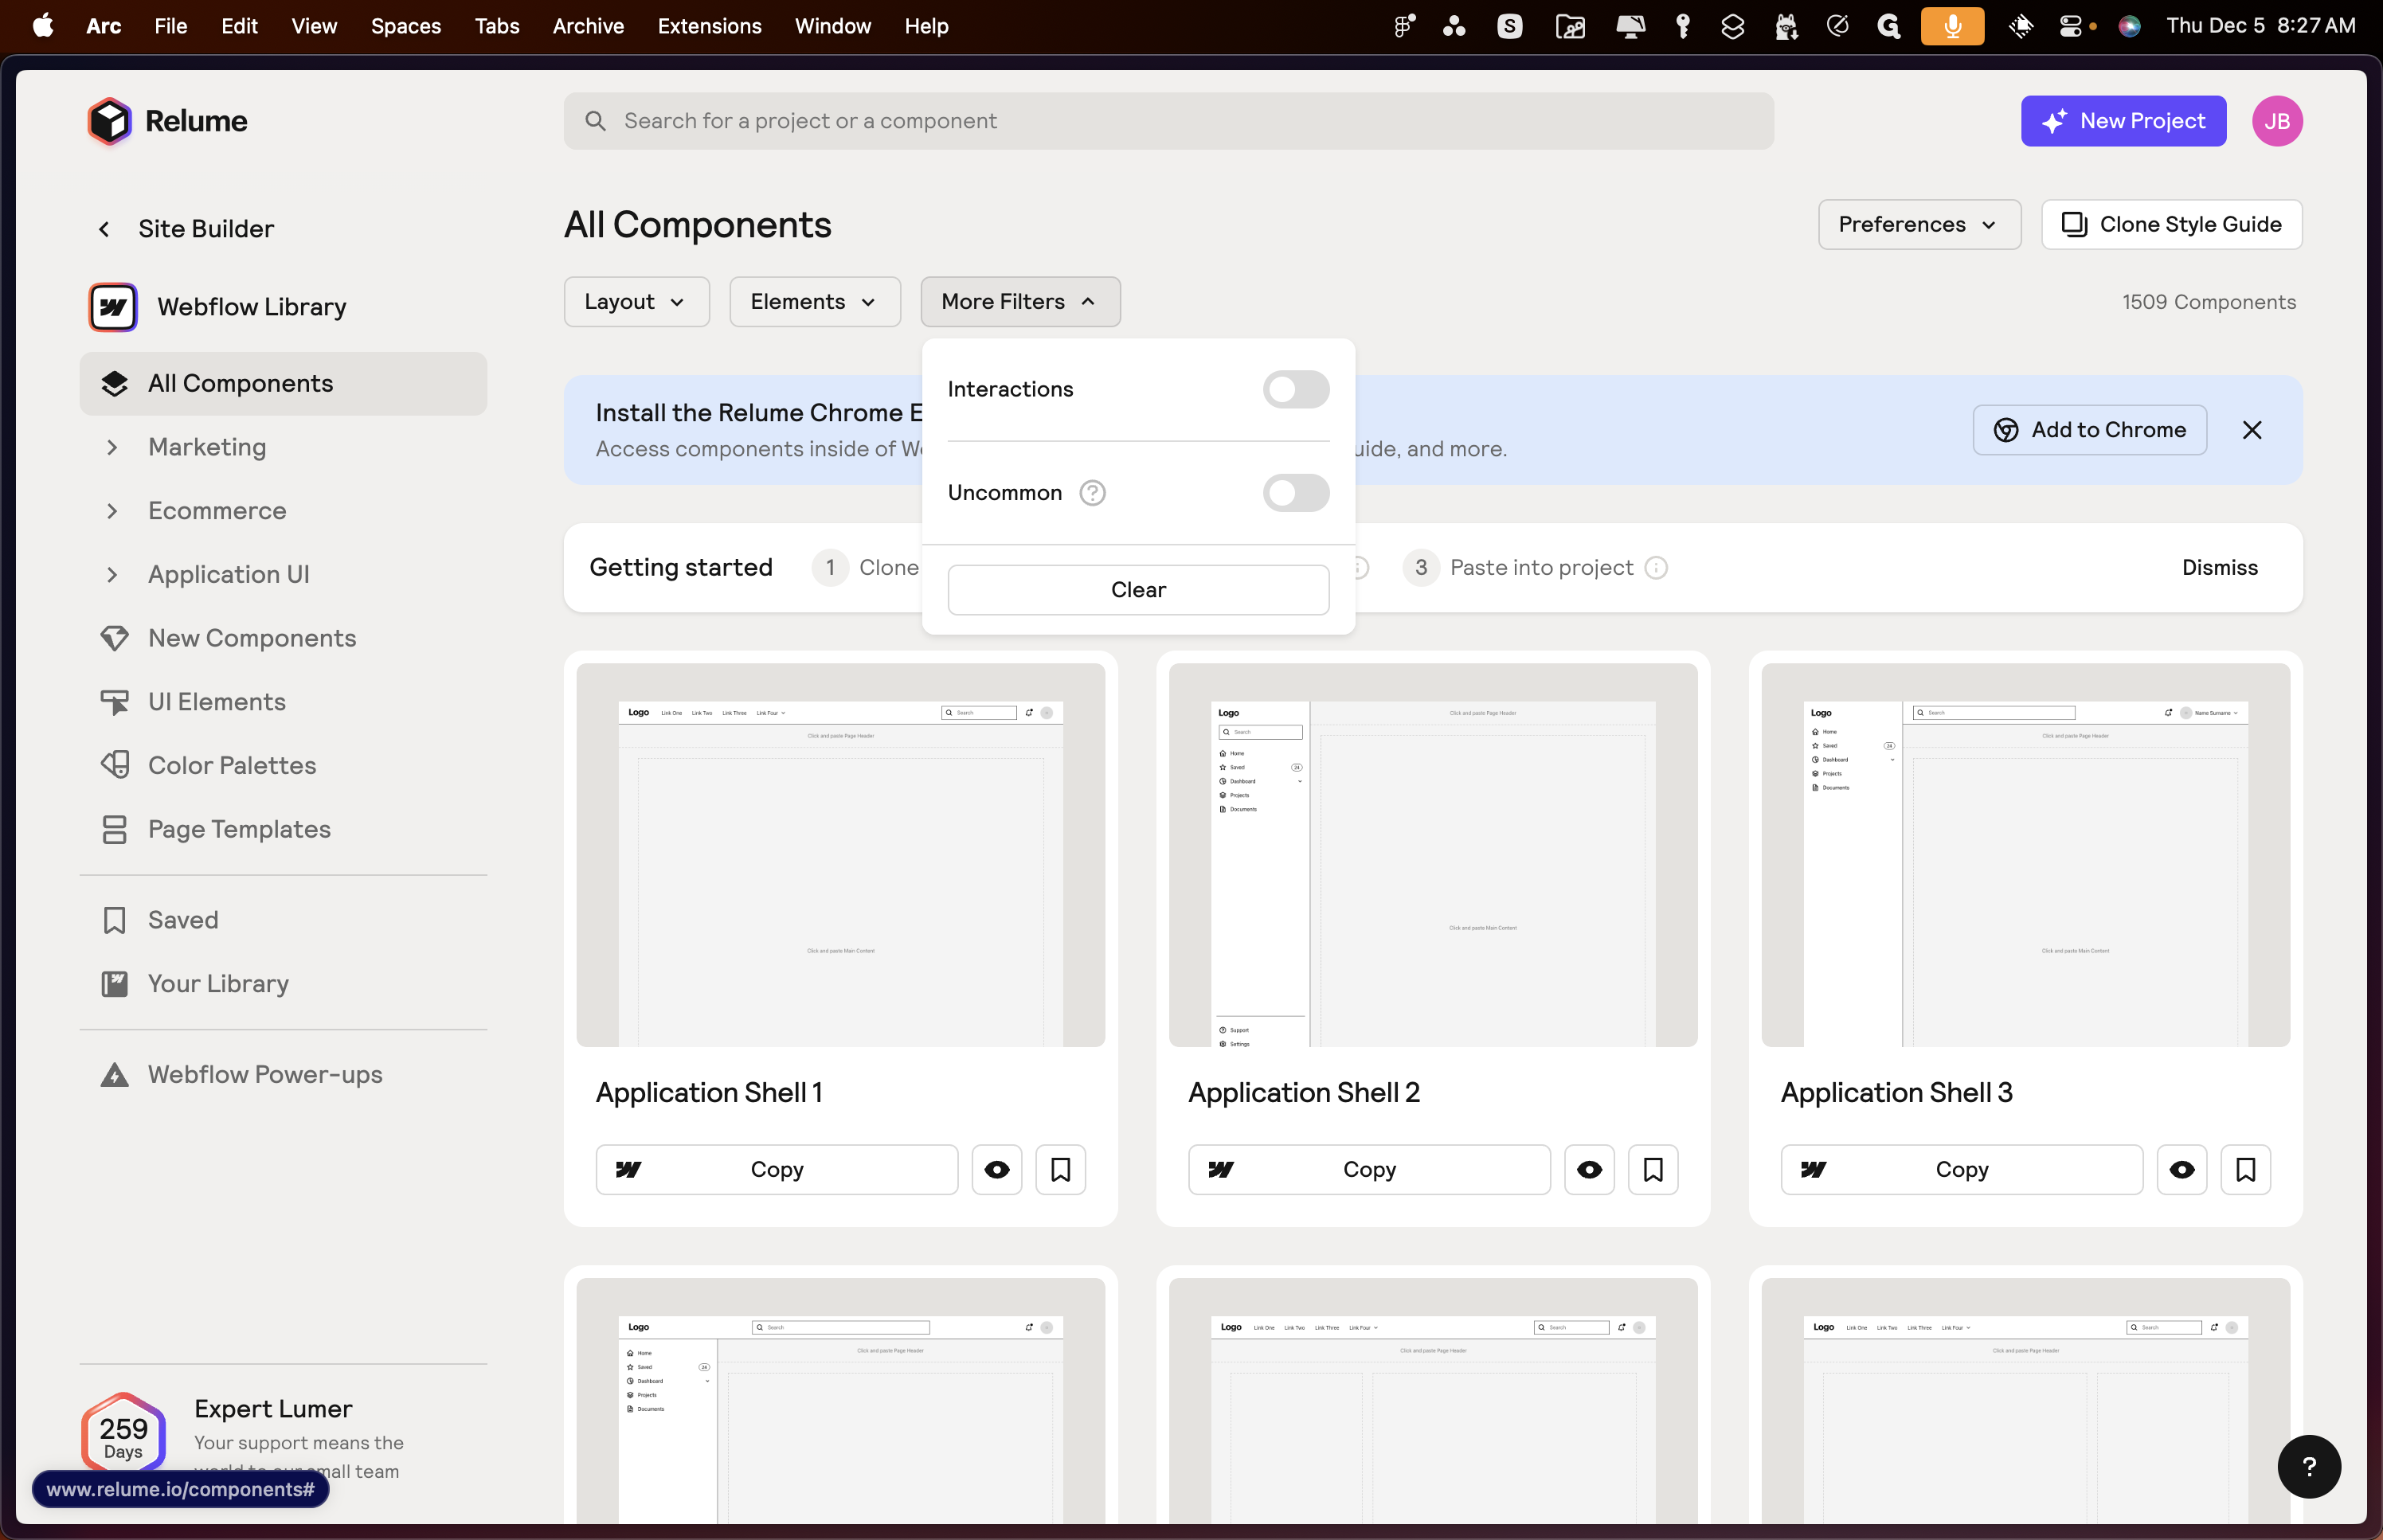This screenshot has width=2383, height=1540.
Task: Click the Uncommon filter help icon
Action: tap(1092, 493)
